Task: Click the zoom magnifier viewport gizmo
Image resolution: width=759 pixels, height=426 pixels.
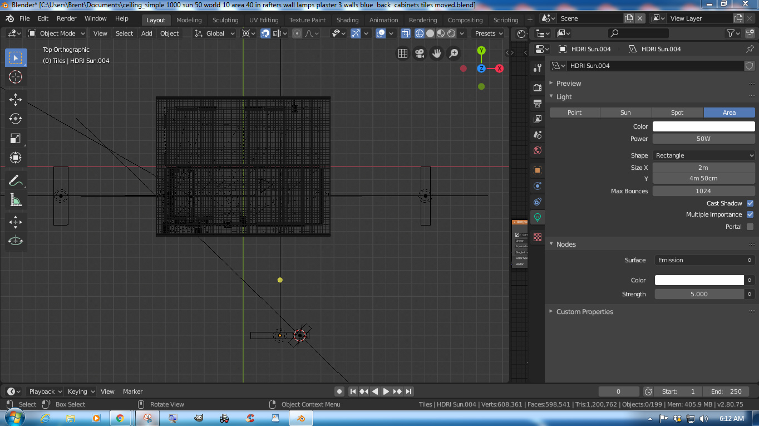Action: [x=454, y=53]
